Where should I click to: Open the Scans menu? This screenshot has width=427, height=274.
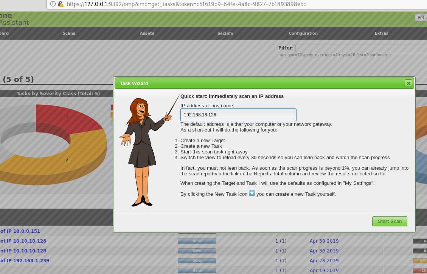69,33
